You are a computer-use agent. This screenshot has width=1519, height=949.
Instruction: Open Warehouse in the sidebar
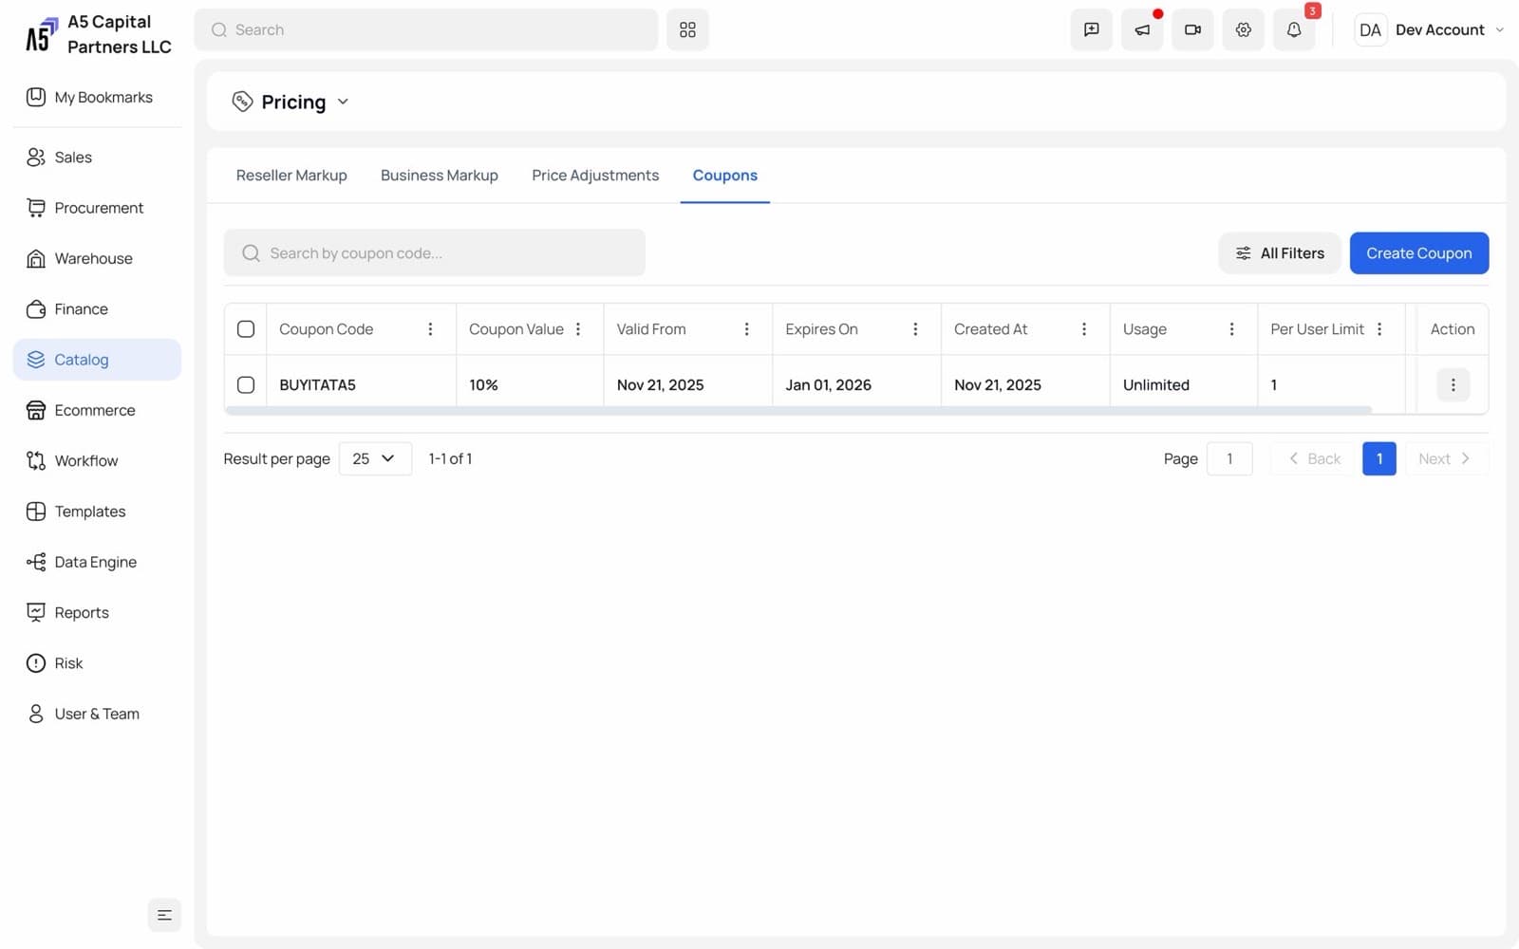pos(97,258)
